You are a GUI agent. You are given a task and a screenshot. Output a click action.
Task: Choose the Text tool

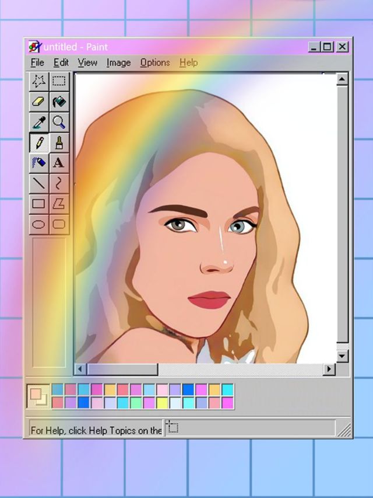[x=59, y=163]
